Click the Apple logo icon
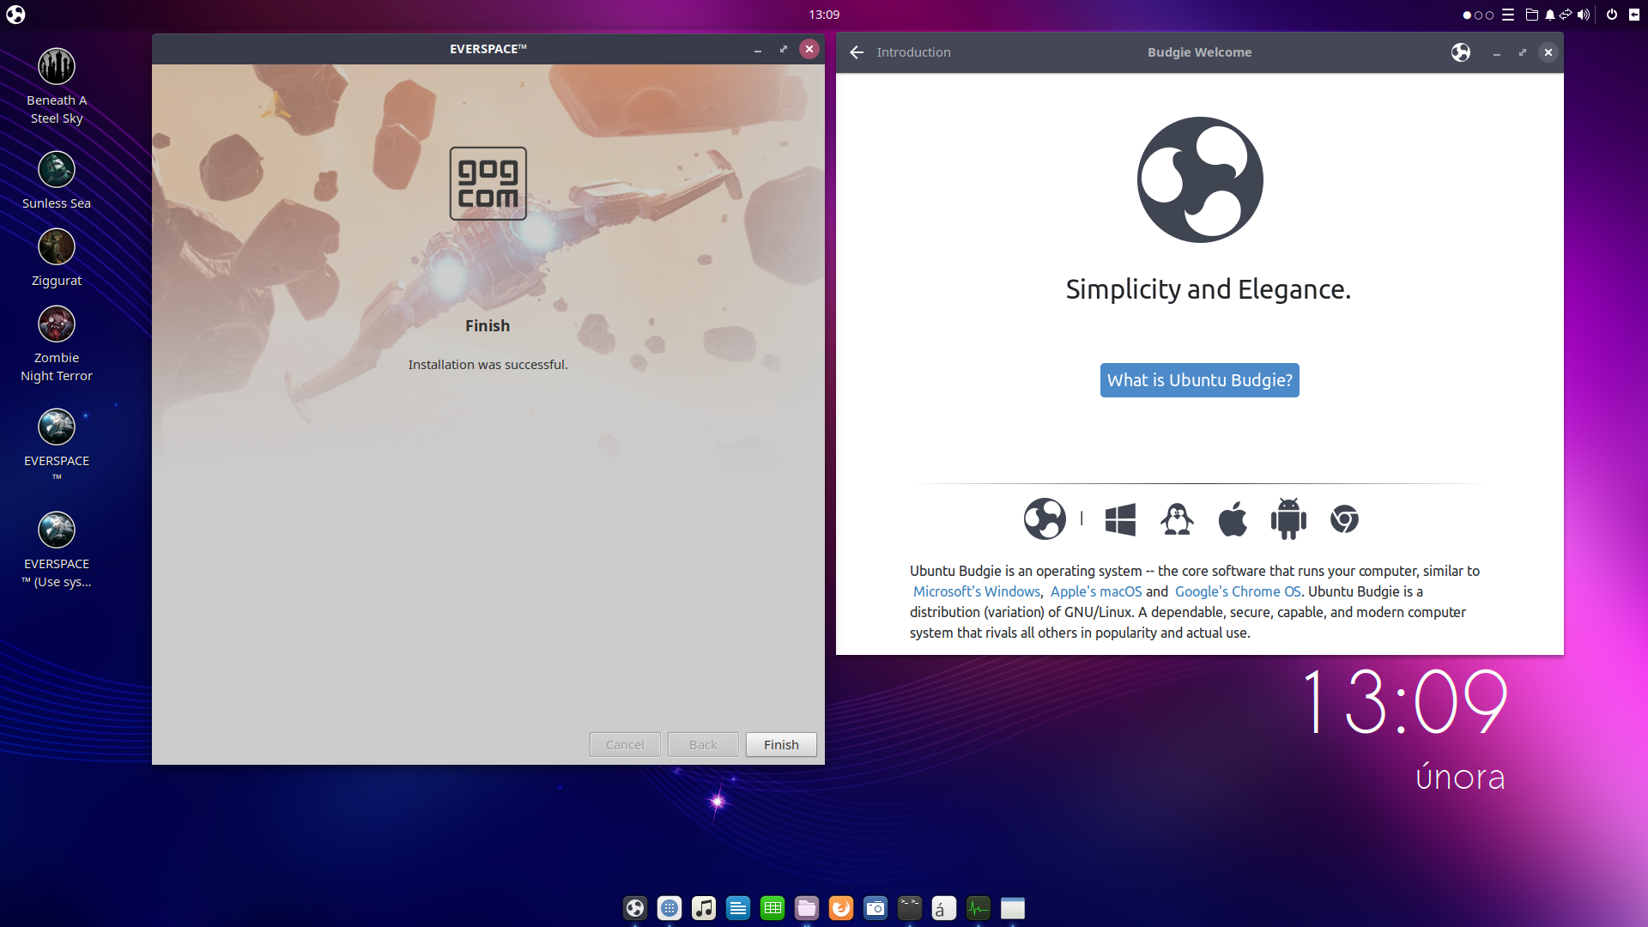The image size is (1648, 927). click(1233, 519)
